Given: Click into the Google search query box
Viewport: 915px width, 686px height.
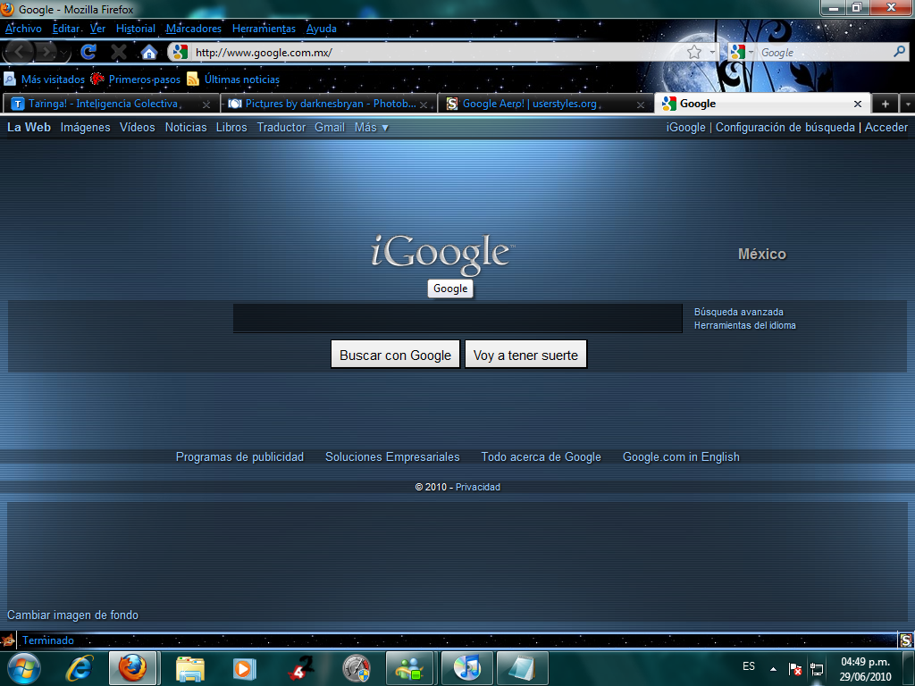Looking at the screenshot, I should click(457, 319).
